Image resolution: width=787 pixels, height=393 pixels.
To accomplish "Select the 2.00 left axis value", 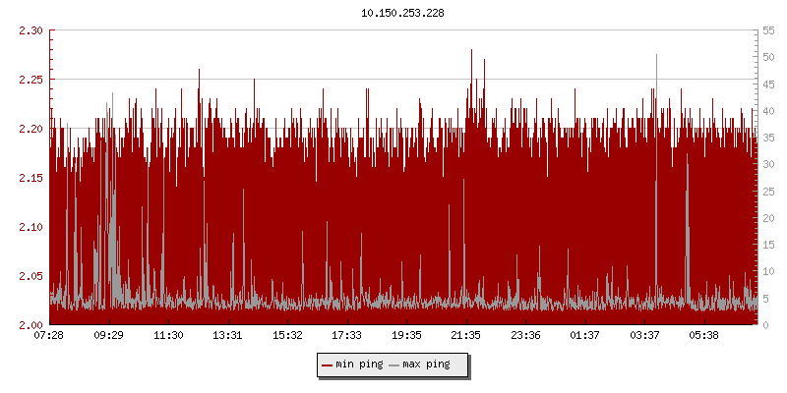I will pos(30,325).
